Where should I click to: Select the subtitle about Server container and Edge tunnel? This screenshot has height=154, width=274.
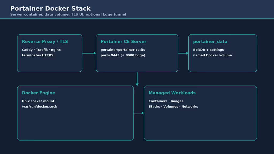pyautogui.click(x=68, y=14)
